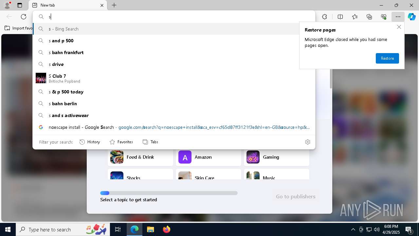
Task: Open the Windows Start menu
Action: 8,229
